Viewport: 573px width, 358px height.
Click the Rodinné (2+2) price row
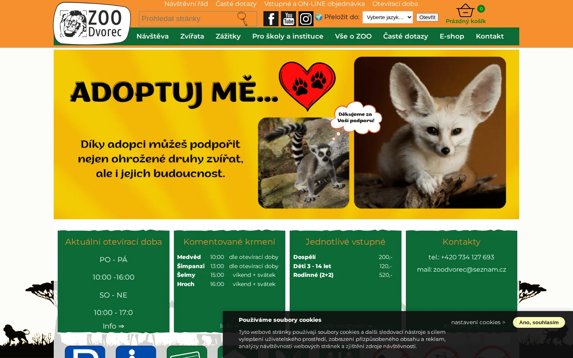point(343,275)
